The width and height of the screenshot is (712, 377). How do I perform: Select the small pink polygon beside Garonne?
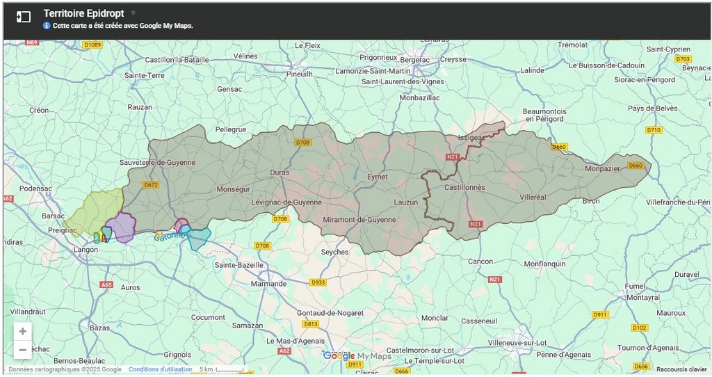coord(181,223)
